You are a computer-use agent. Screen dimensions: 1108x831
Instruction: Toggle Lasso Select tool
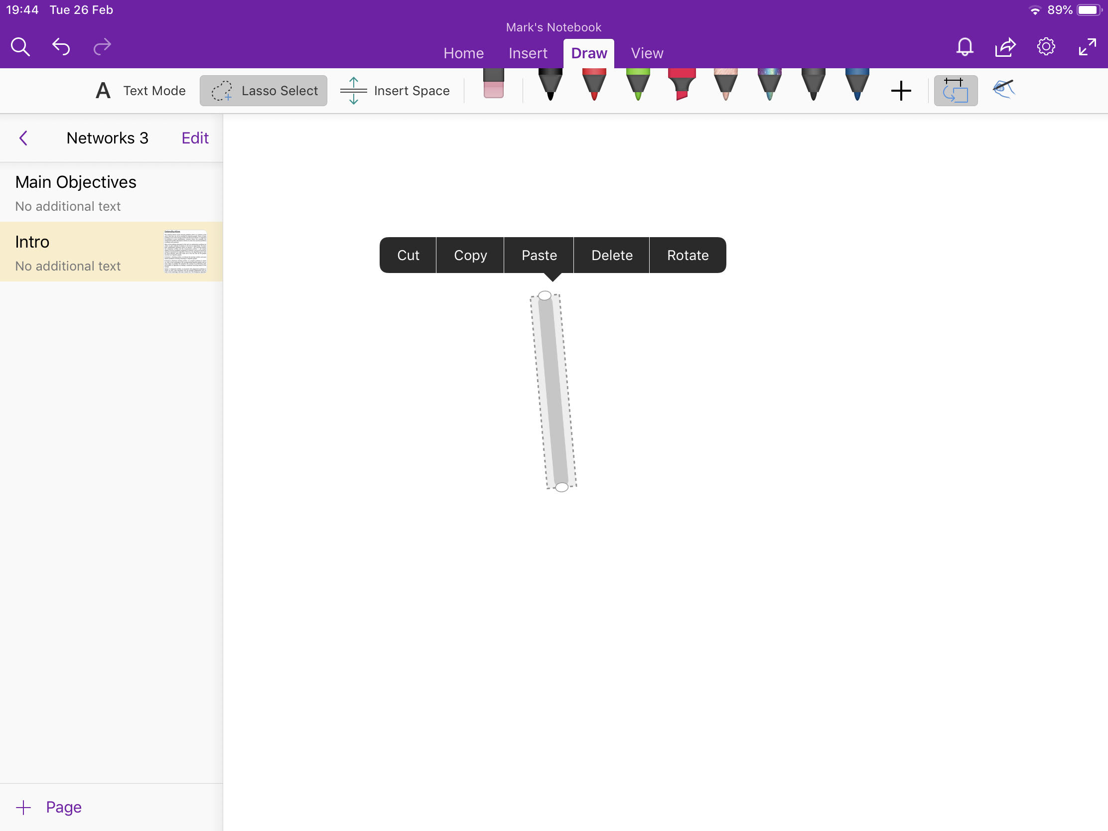click(264, 91)
